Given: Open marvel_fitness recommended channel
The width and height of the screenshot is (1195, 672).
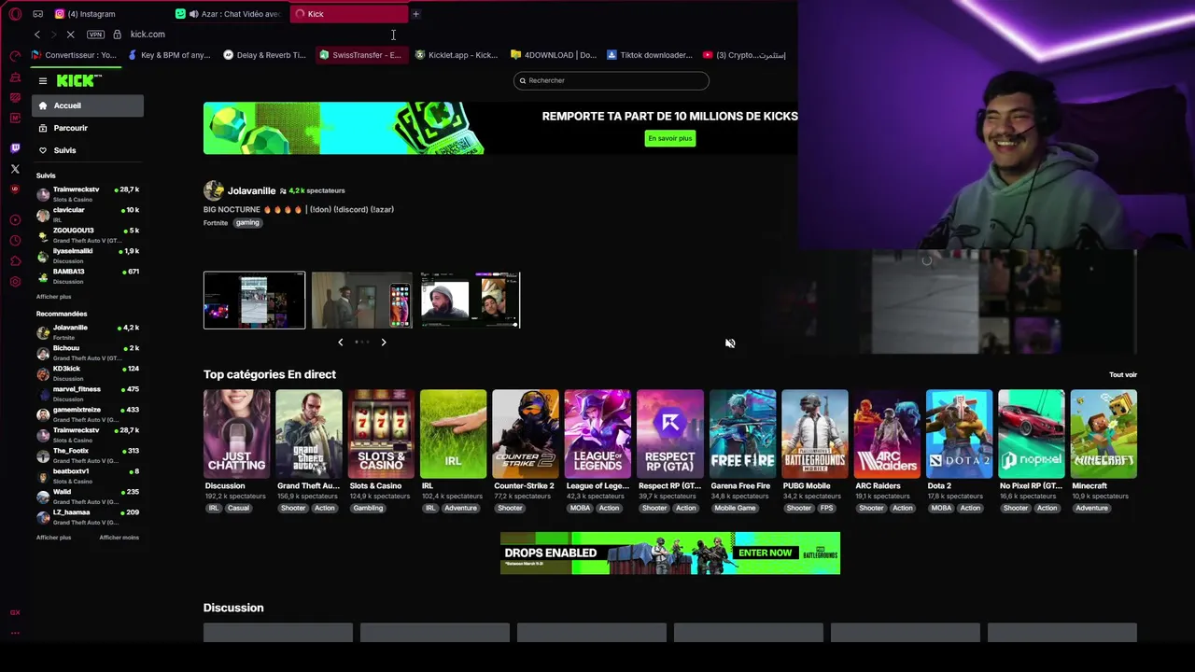Looking at the screenshot, I should click(x=88, y=394).
